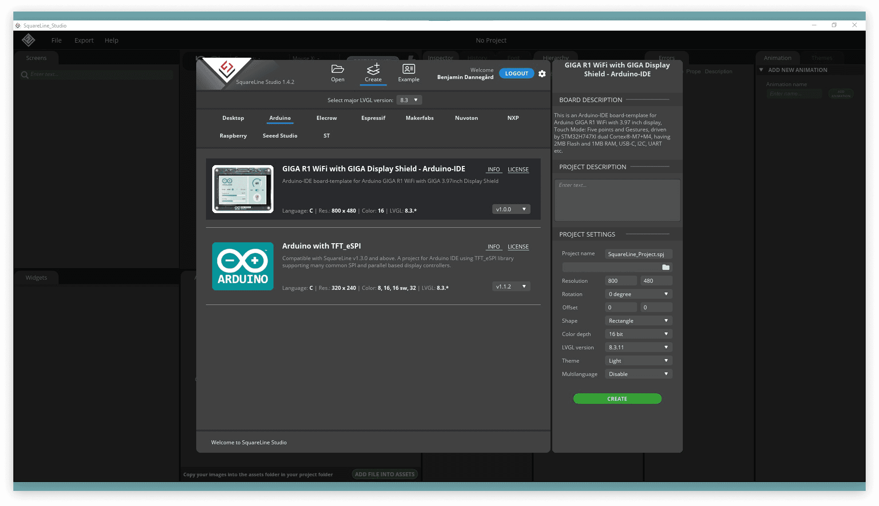Open the Rotation dropdown
This screenshot has height=506, width=879.
(x=638, y=294)
